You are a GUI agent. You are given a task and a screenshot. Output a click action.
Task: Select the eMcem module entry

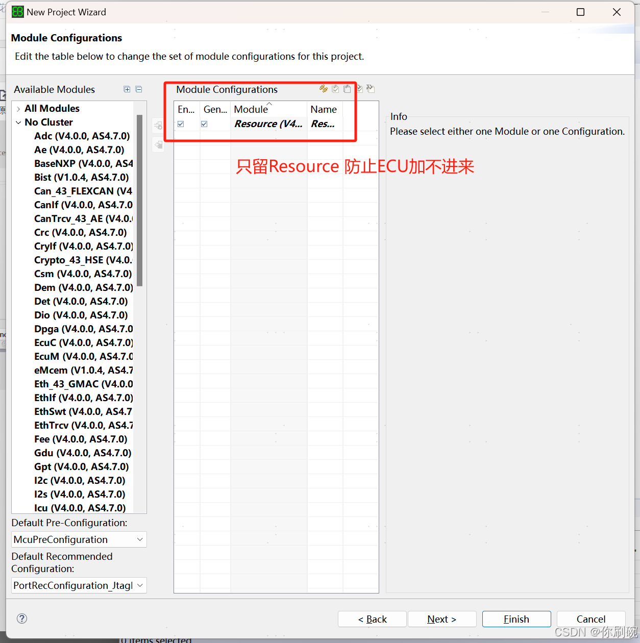pos(83,370)
